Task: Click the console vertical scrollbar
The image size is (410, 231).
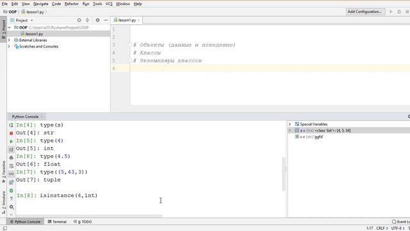Action: (x=284, y=174)
